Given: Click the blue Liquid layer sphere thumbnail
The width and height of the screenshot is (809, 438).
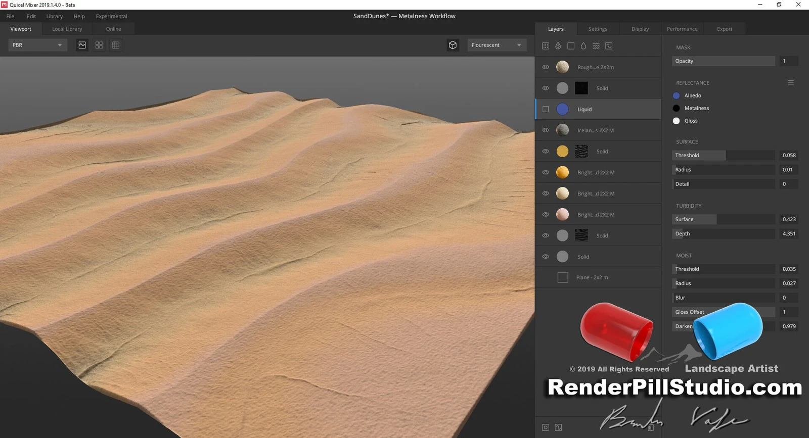Looking at the screenshot, I should click(562, 109).
